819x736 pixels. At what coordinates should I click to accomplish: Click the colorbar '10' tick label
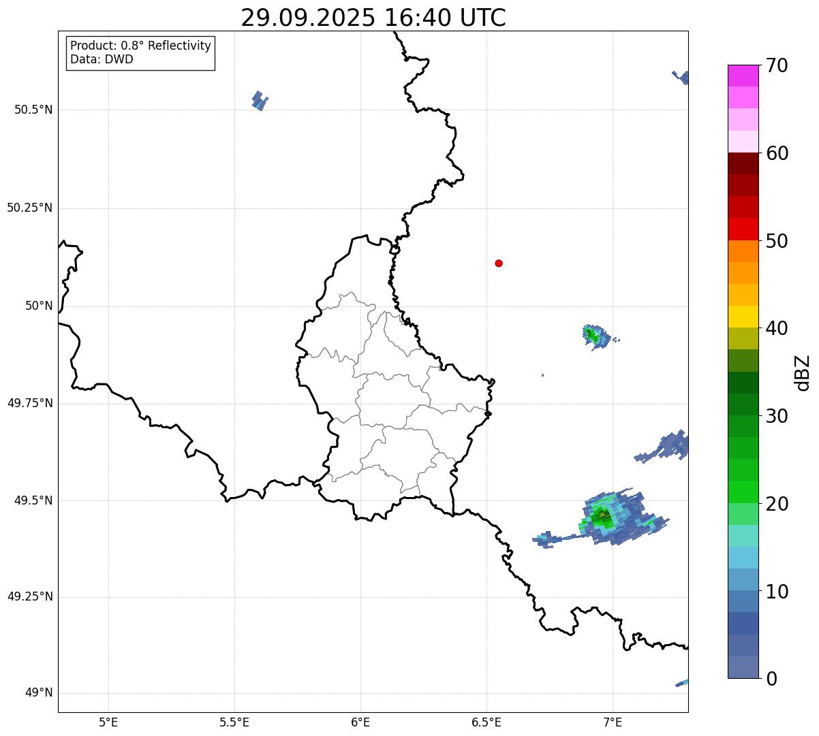(777, 592)
